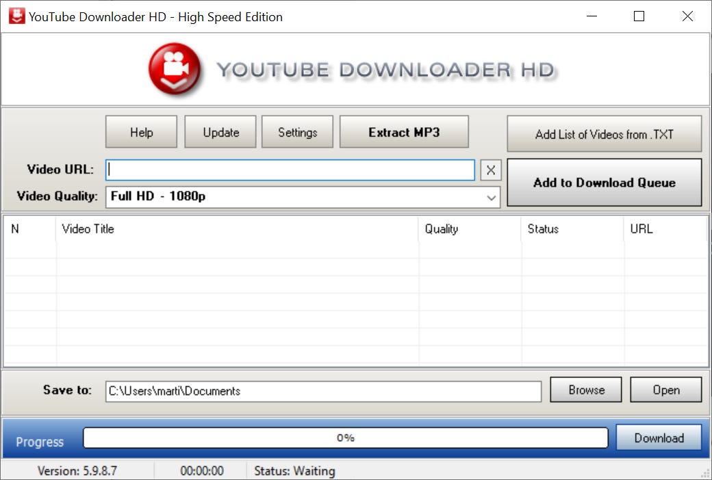This screenshot has width=712, height=480.
Task: Click the 0% progress bar
Action: (x=346, y=438)
